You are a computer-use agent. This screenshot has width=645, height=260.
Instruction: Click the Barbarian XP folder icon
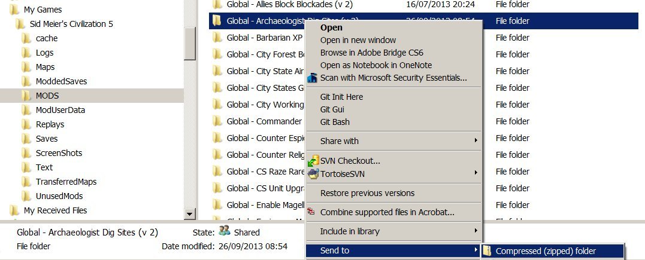tap(217, 38)
